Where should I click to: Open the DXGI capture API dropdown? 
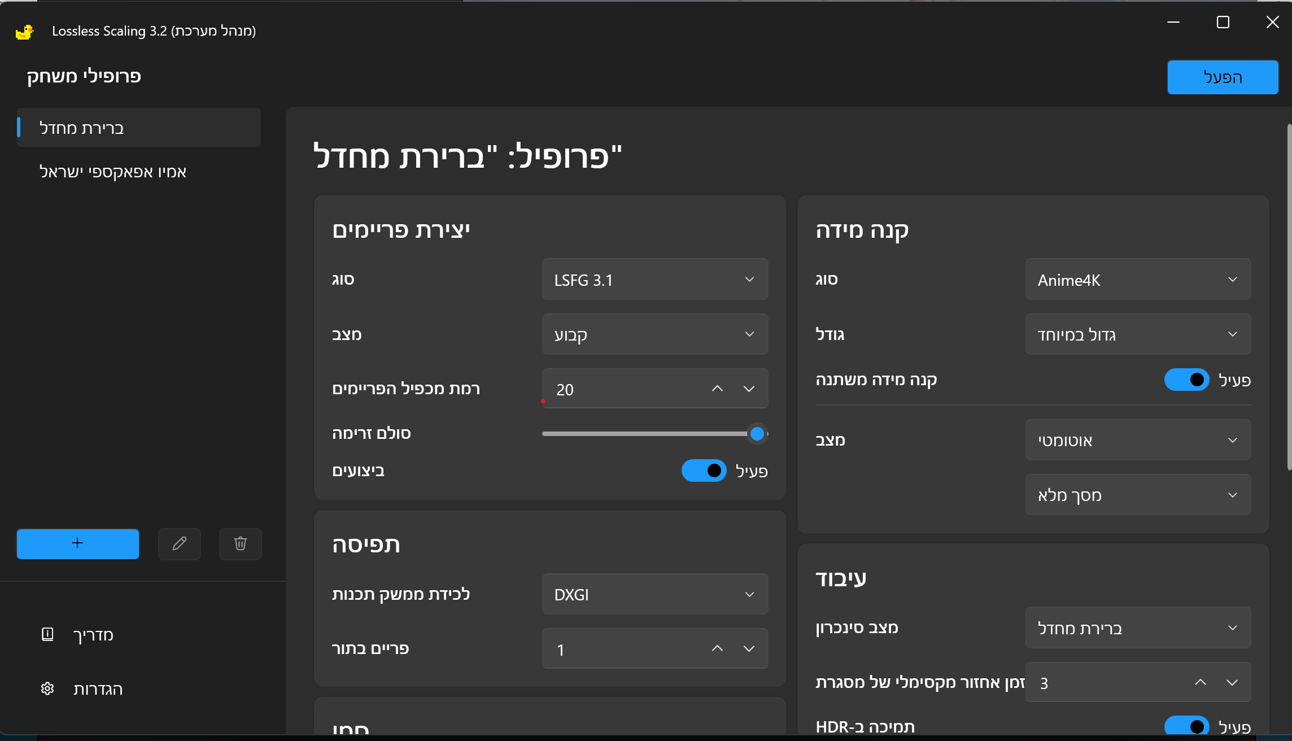point(654,594)
